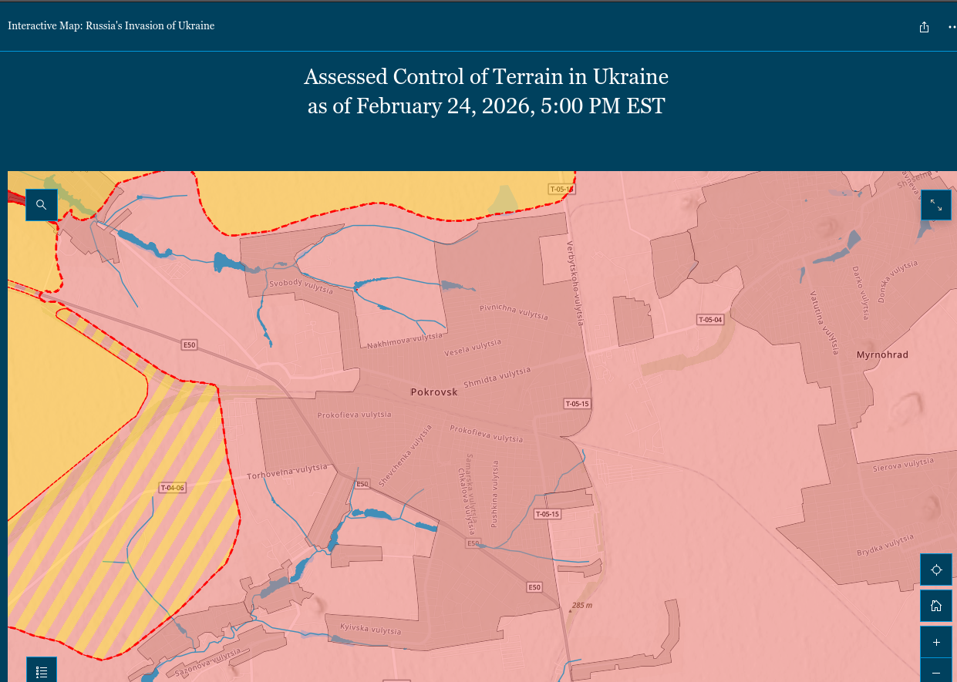Open the more options ellipsis menu

(x=952, y=27)
